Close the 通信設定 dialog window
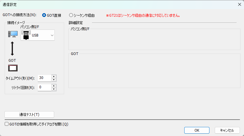The width and height of the screenshot is (244, 136). pyautogui.click(x=239, y=4)
